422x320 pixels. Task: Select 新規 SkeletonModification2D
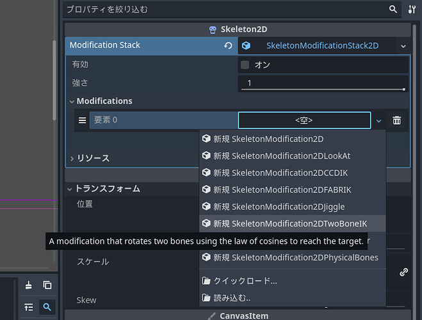pyautogui.click(x=292, y=139)
